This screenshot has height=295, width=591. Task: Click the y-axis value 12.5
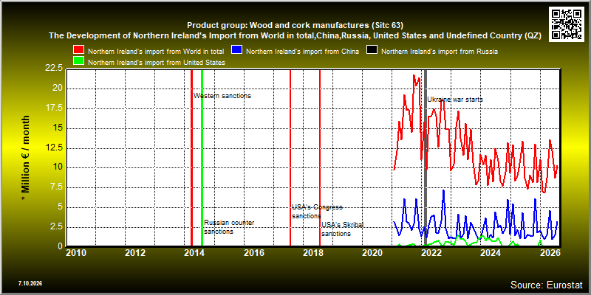tap(54, 148)
